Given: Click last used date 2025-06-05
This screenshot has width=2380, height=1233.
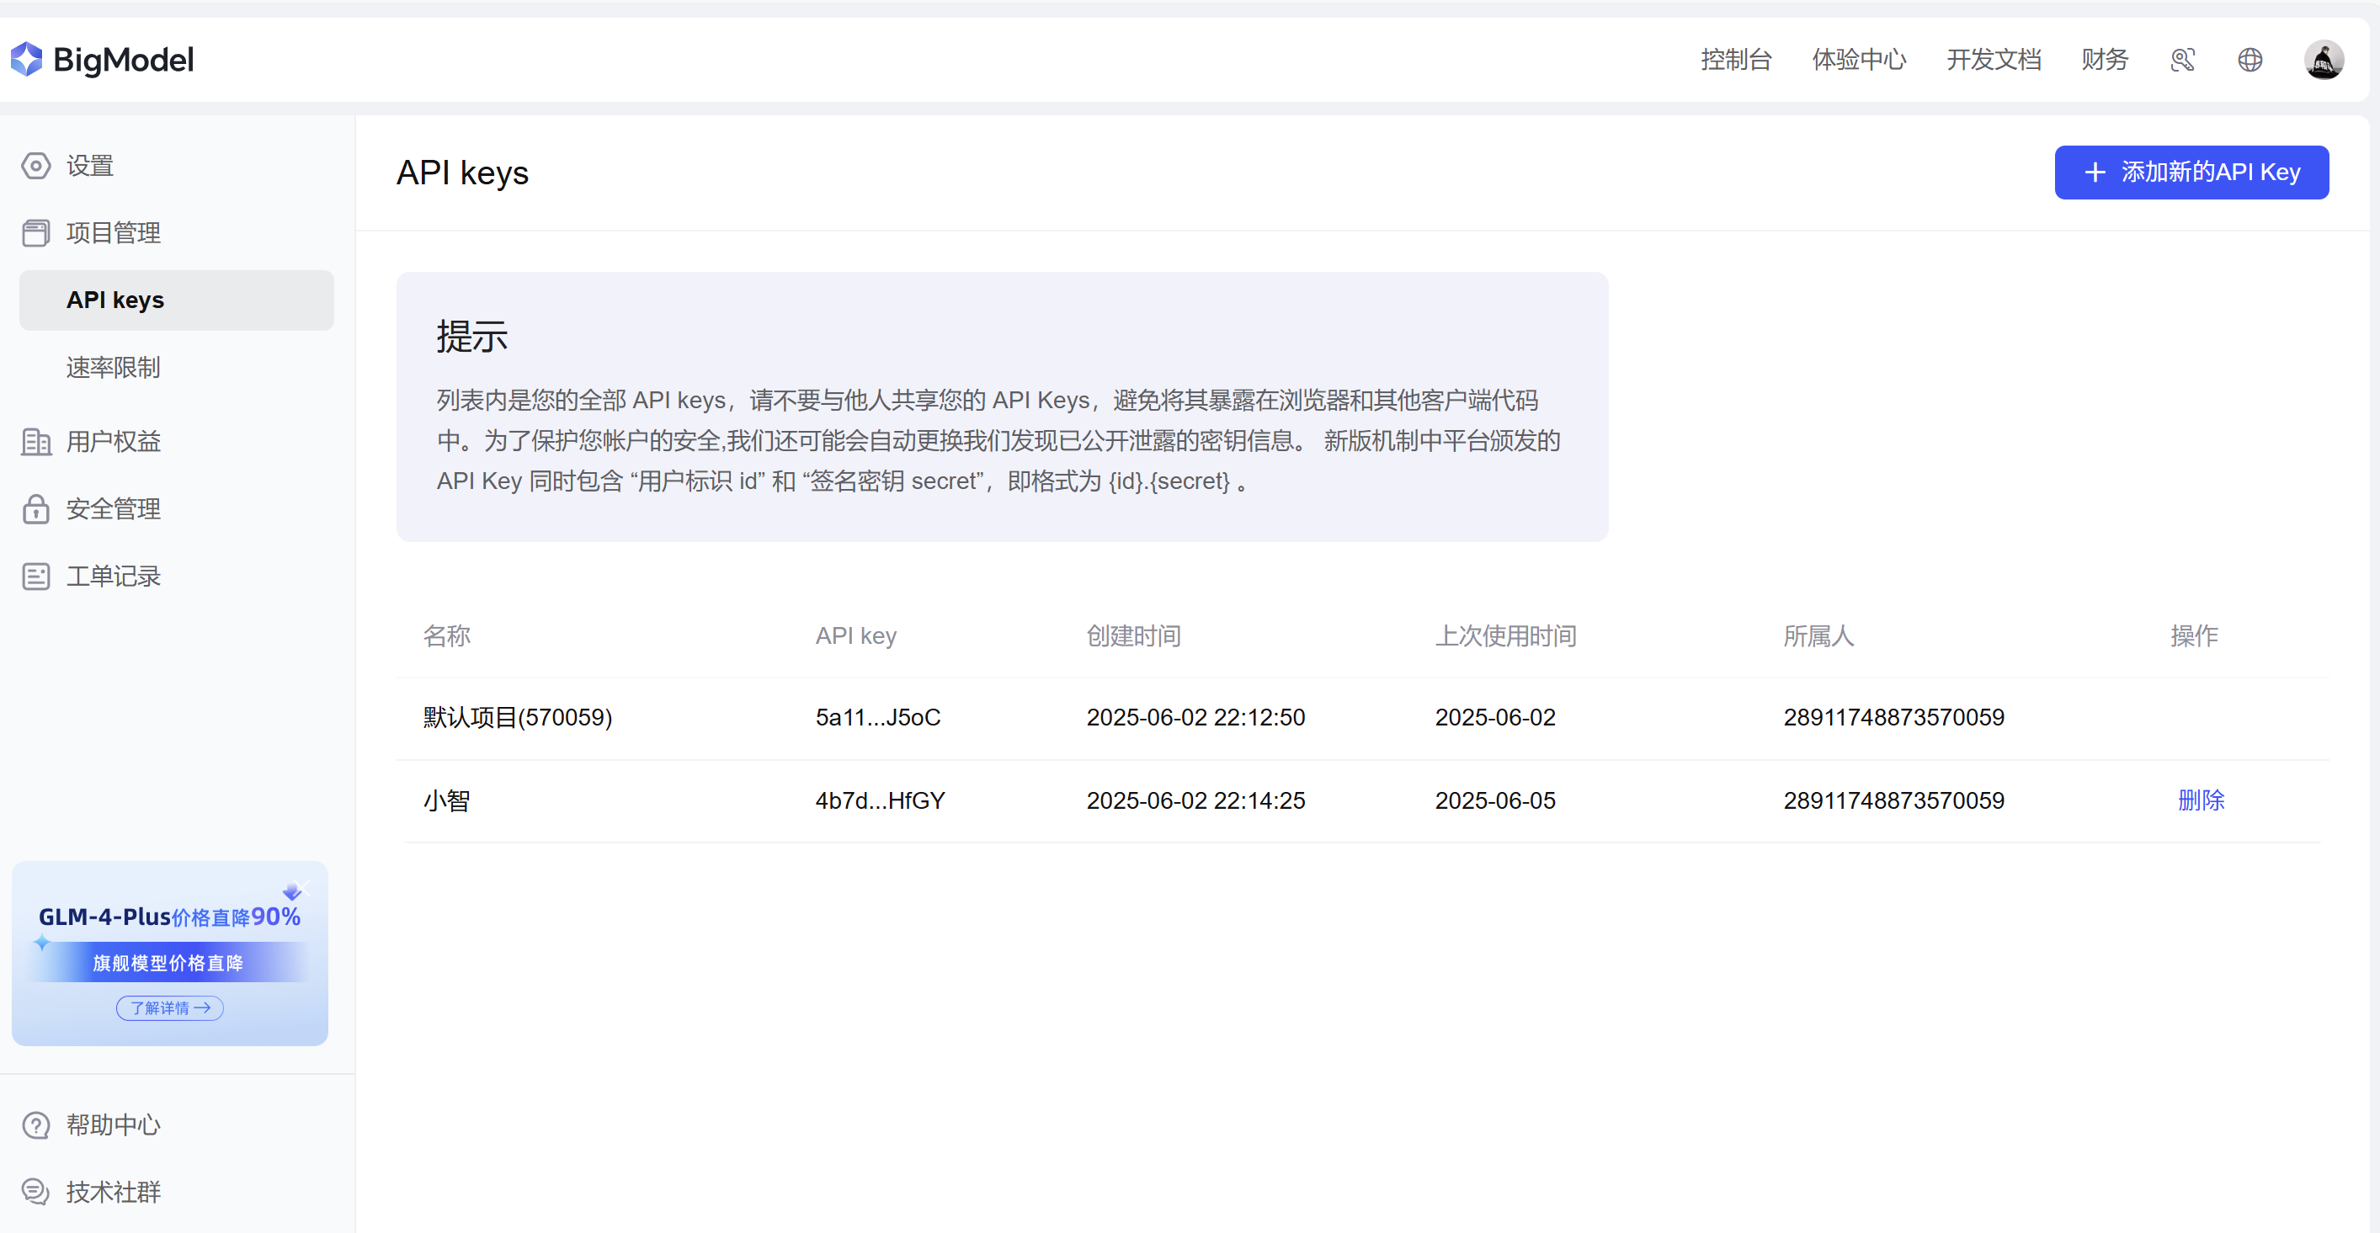Looking at the screenshot, I should (1495, 800).
